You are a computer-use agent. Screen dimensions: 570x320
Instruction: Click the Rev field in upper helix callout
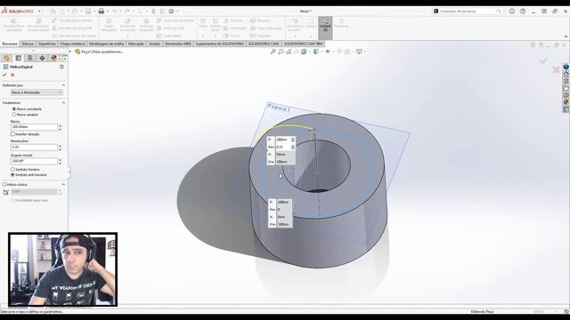(x=283, y=147)
